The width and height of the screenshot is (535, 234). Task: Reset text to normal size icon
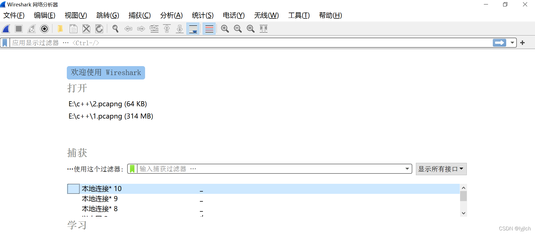click(x=251, y=29)
